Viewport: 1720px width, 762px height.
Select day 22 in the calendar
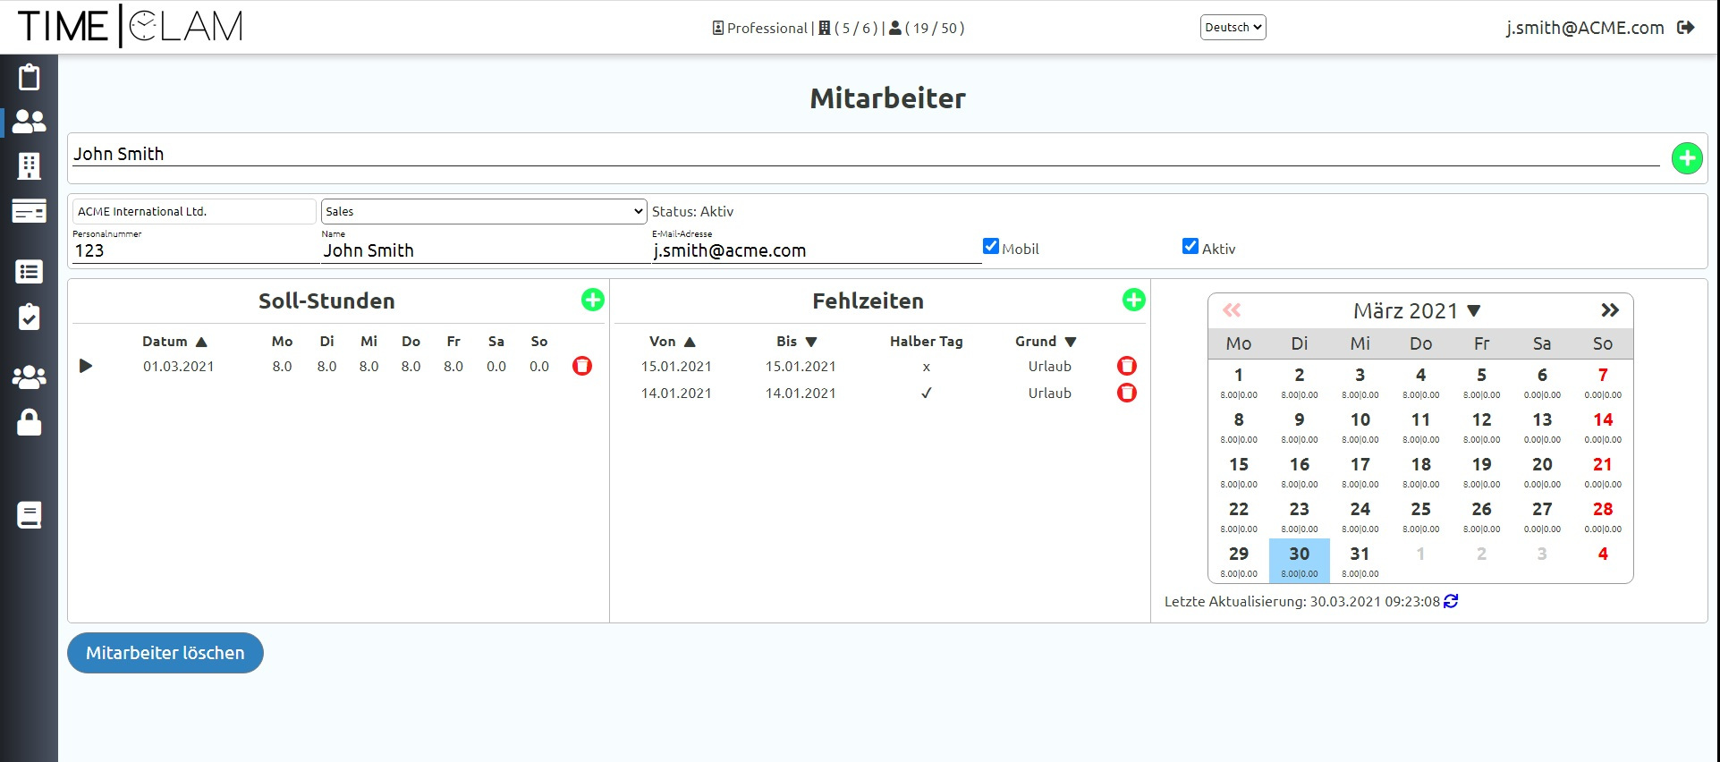pos(1239,516)
